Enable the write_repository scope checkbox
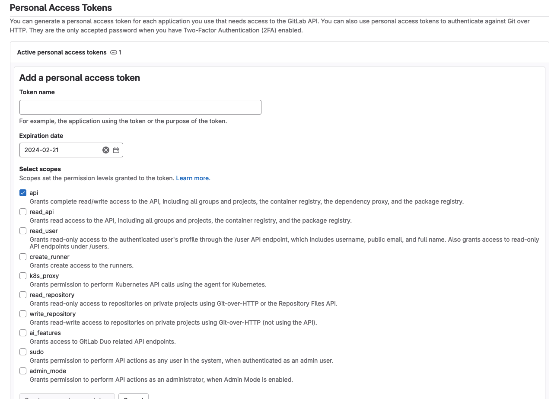551x399 pixels. click(x=23, y=314)
